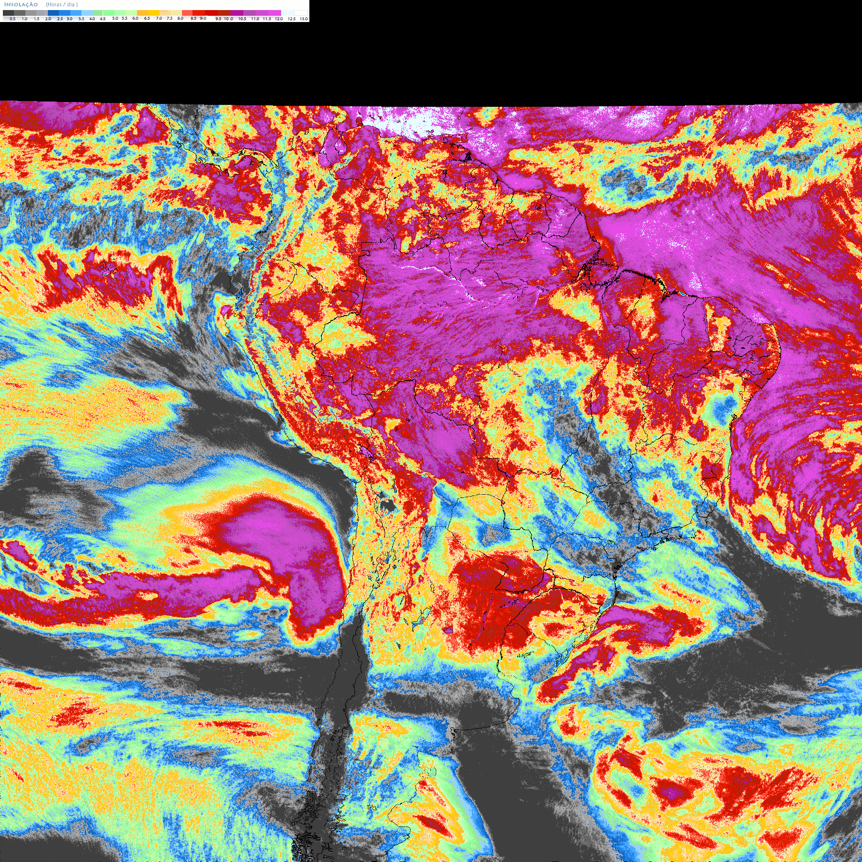Click the 4.5 legend value
The height and width of the screenshot is (862, 862).
pos(102,19)
